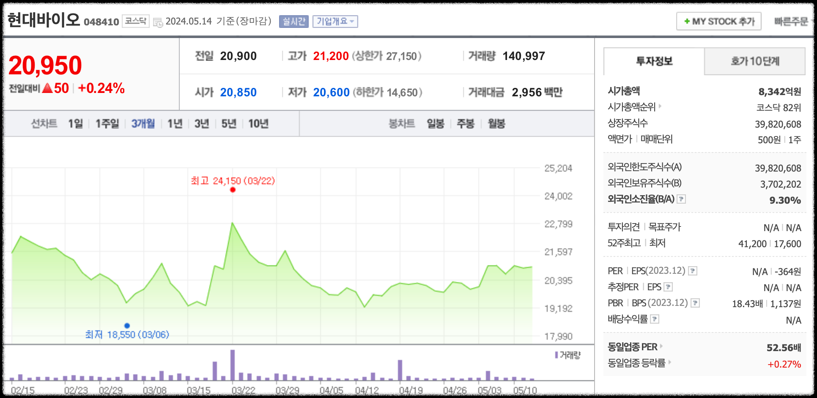Click the 시가총액 value 8,342억원
The image size is (817, 398).
pos(780,92)
